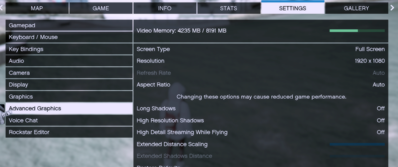Viewport: 398px width, 167px height.
Task: Open the Graphics settings category
Action: tap(69, 97)
